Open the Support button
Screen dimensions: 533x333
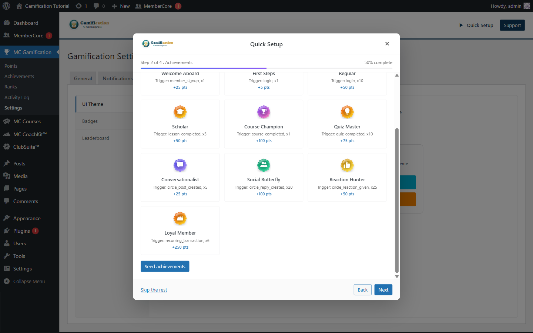pyautogui.click(x=512, y=25)
